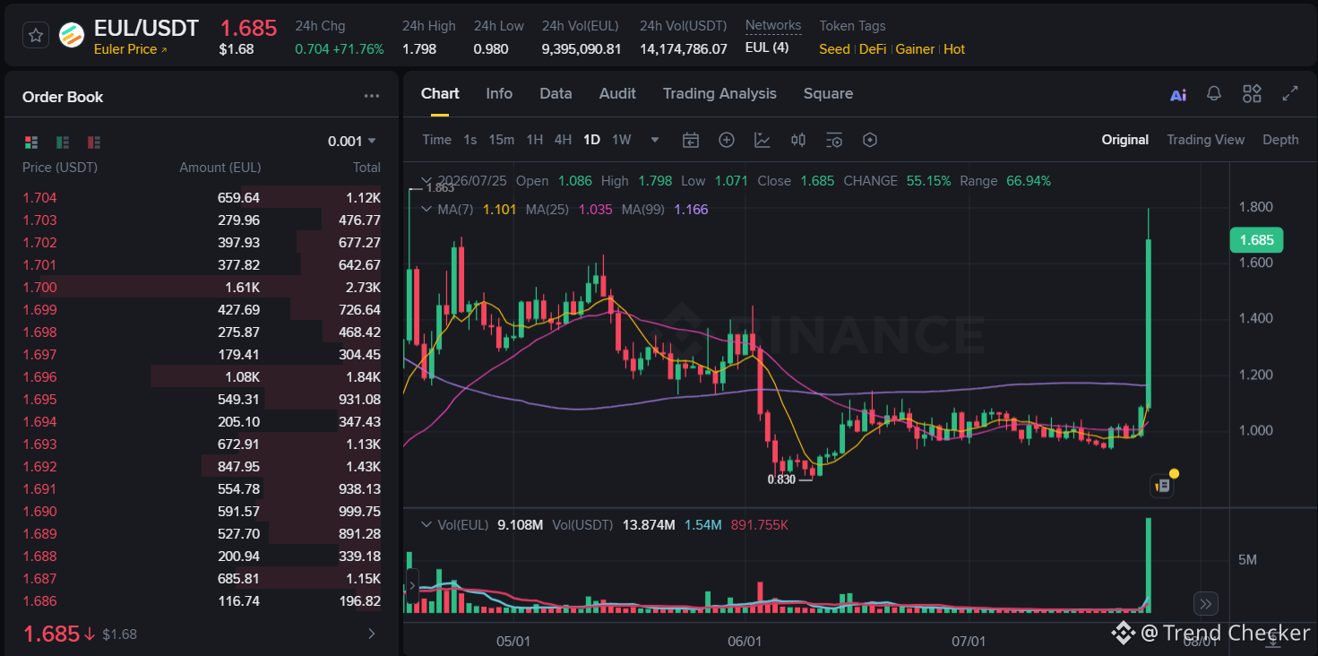The image size is (1318, 656).
Task: Click the 05/01 date on time axis
Action: 513,642
